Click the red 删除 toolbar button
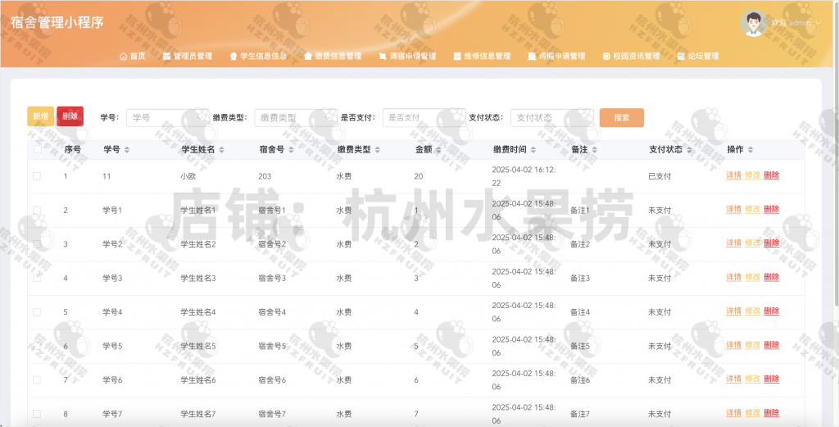Image resolution: width=839 pixels, height=427 pixels. tap(70, 116)
